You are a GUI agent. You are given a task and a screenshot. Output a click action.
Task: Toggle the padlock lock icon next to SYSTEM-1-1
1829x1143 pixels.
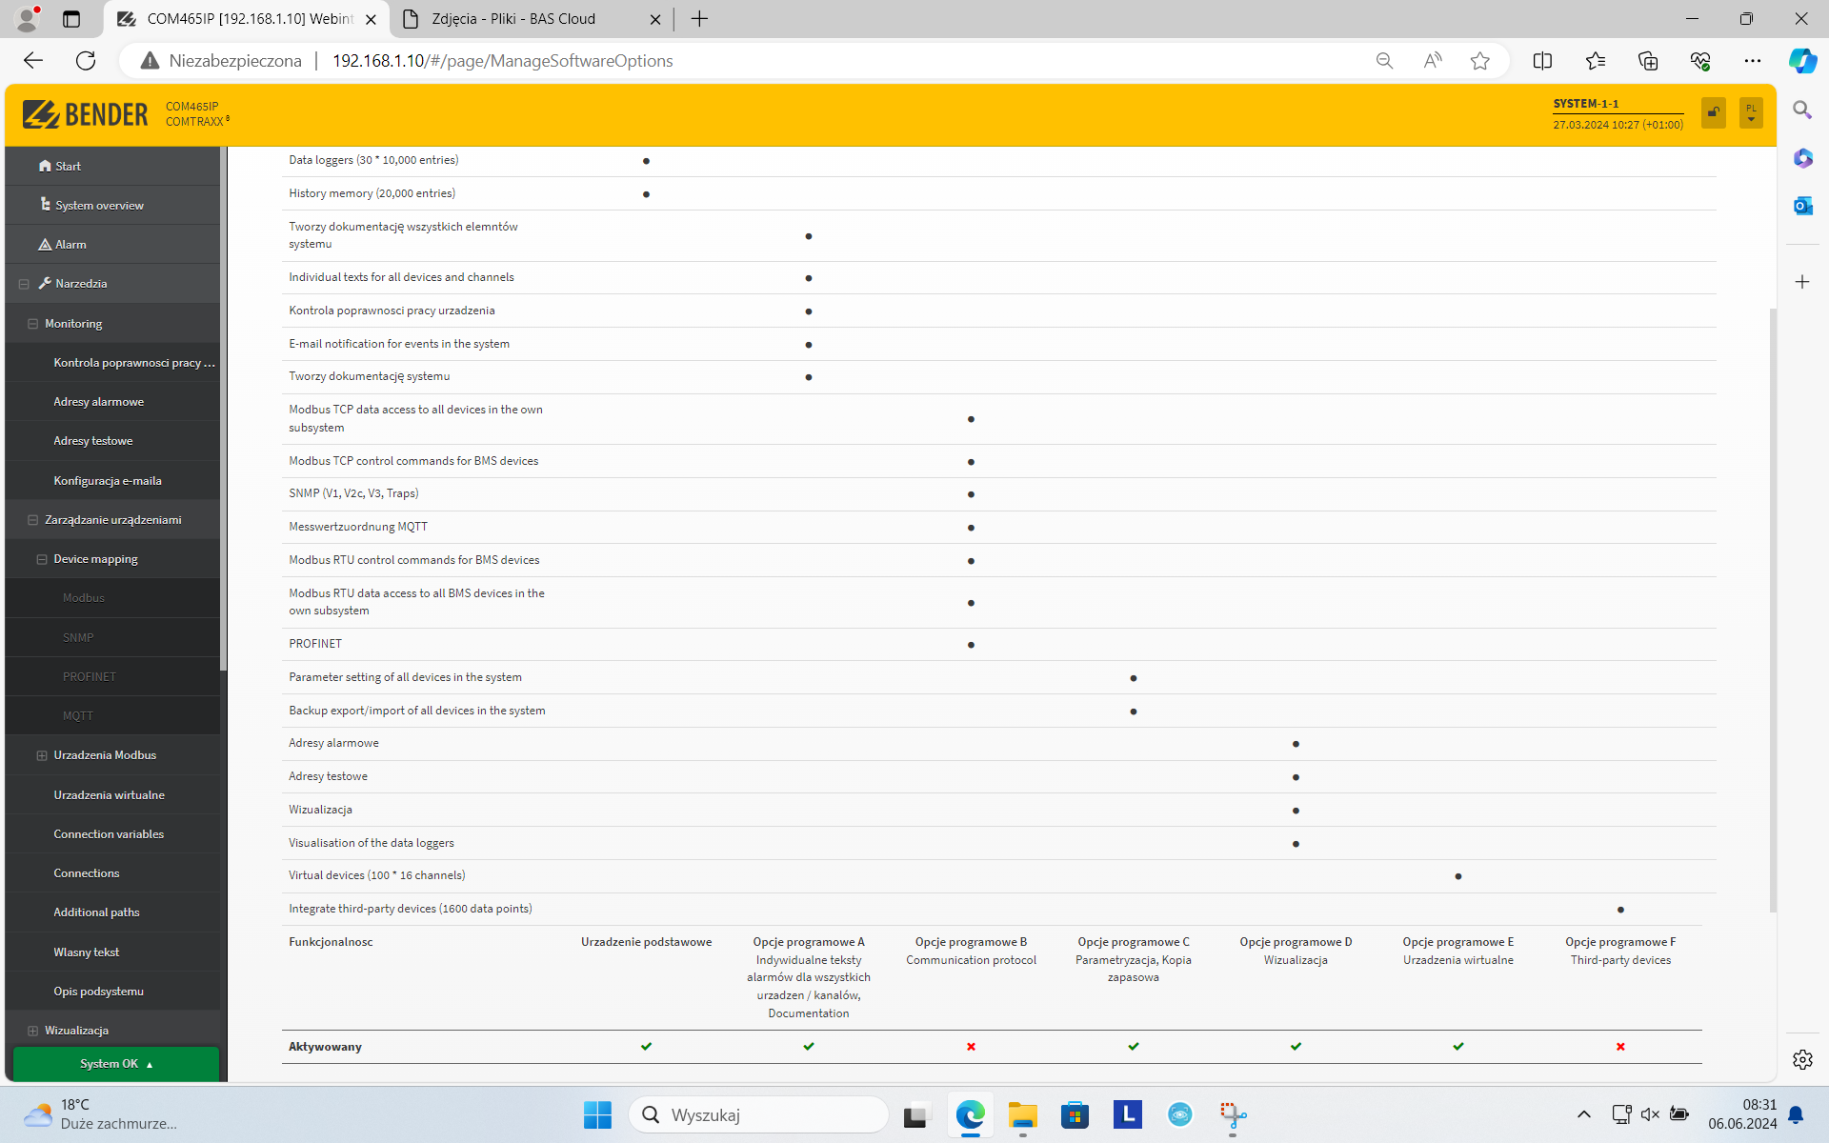coord(1712,112)
